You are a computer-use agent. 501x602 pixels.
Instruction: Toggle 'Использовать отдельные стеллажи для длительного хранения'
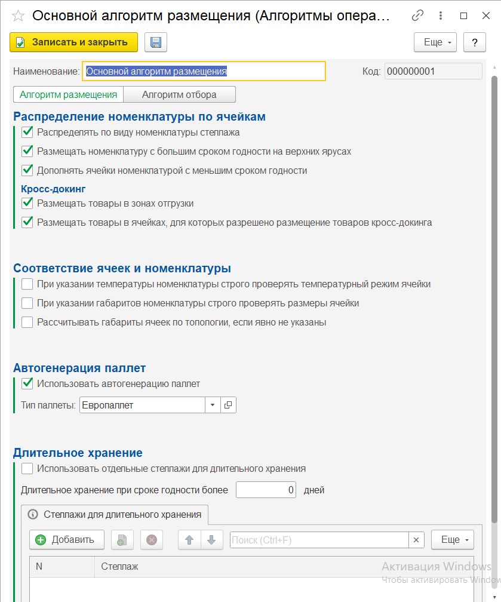point(27,468)
